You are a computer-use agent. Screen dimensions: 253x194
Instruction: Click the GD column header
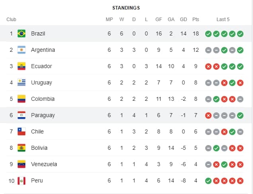coord(183,20)
